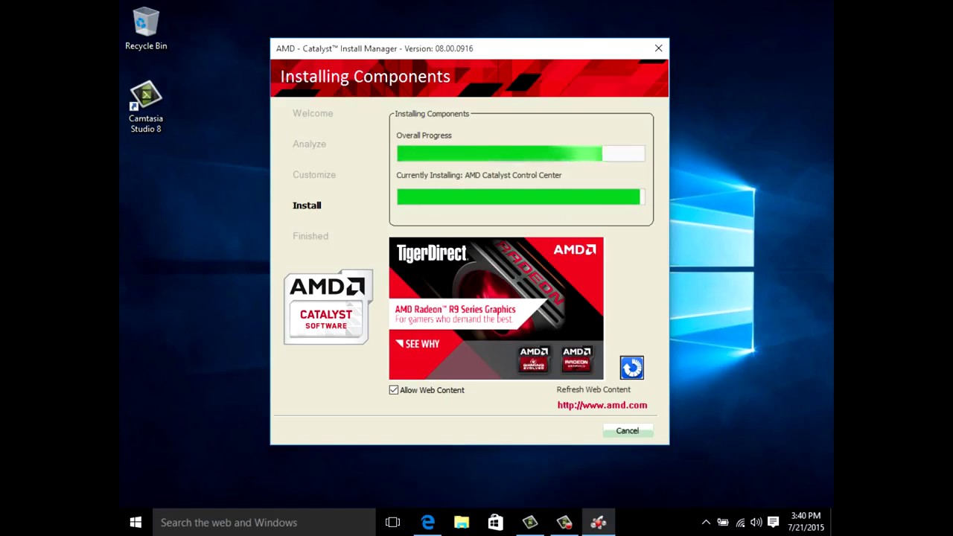Click the Cancel button
Viewport: 953px width, 536px height.
coord(627,430)
